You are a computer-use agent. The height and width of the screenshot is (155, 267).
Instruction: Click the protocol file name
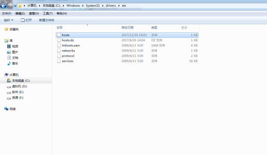[x=68, y=56]
